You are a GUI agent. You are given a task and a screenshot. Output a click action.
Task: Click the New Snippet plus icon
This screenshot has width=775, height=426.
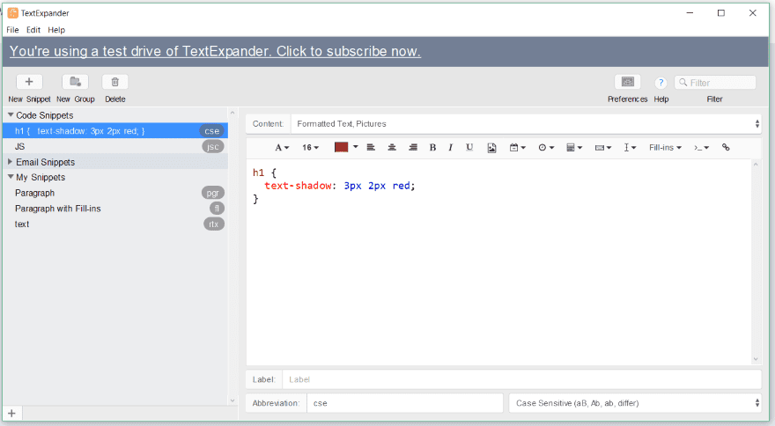pos(29,82)
